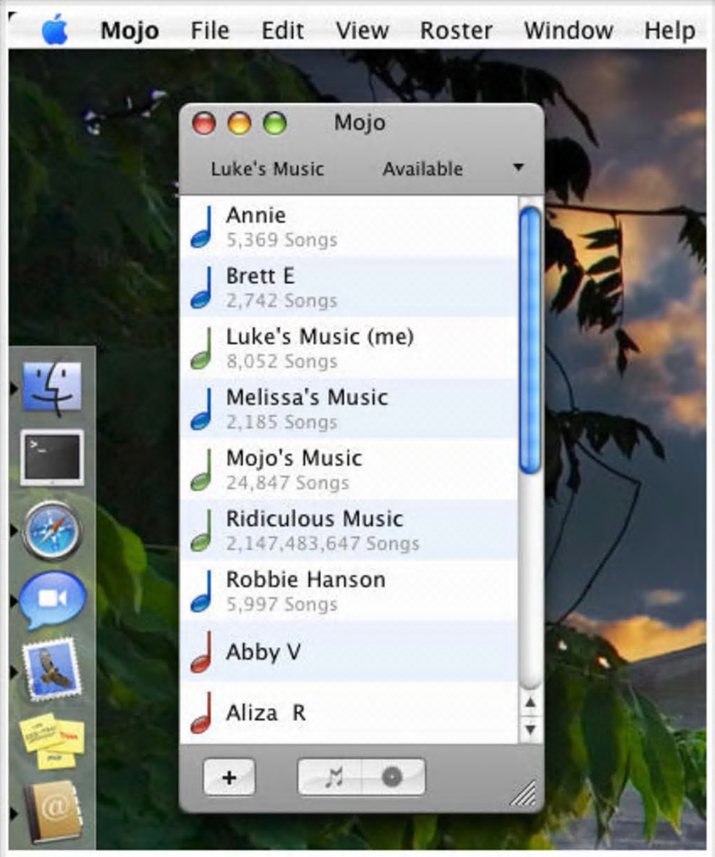Open Stickies notes icon in dock
Screen dimensions: 715x857
[x=54, y=741]
